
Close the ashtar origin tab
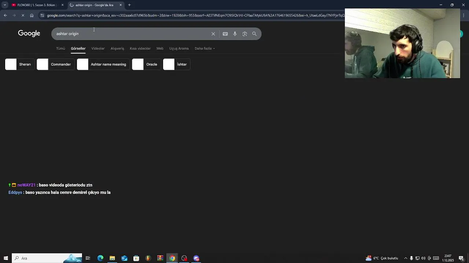[x=121, y=5]
